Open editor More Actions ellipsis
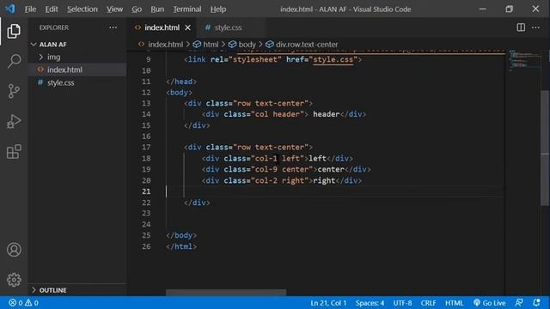This screenshot has height=309, width=550. 535,27
